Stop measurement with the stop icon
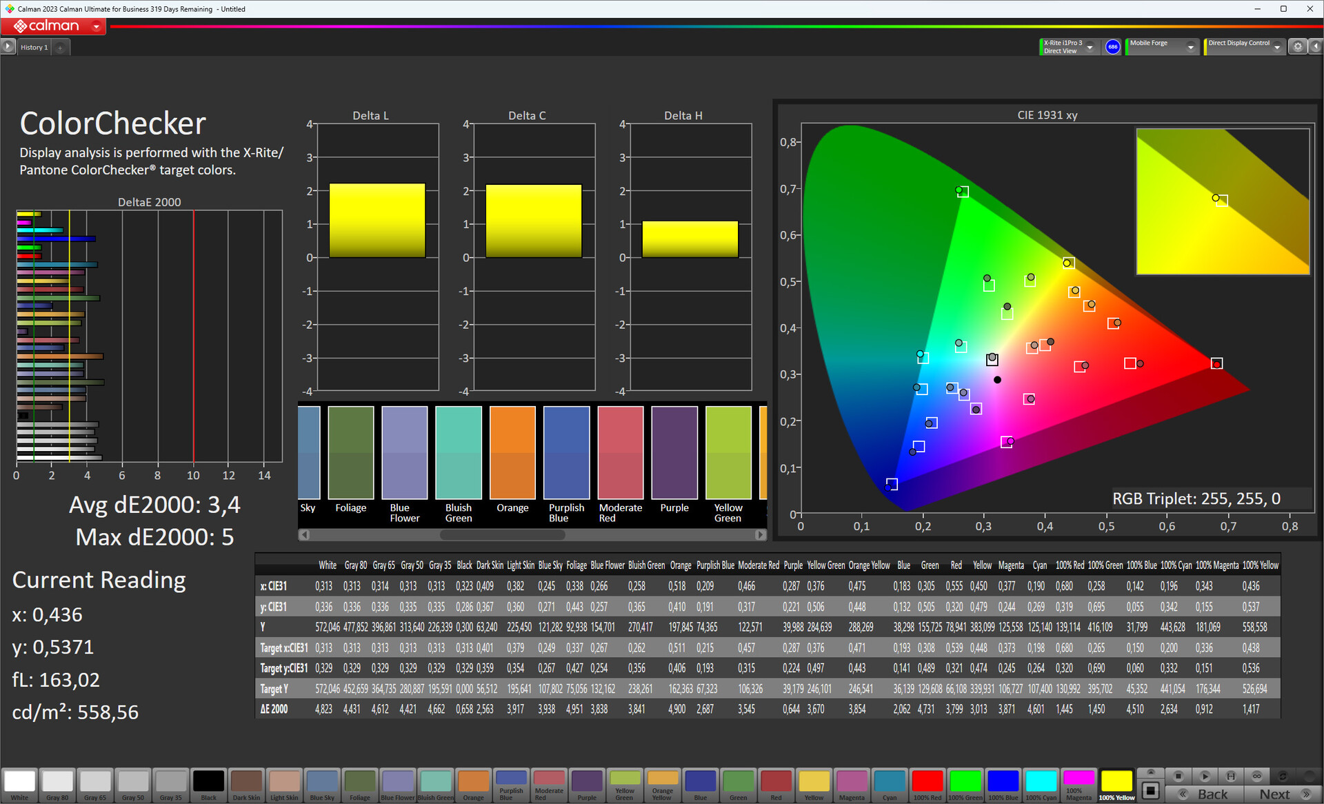Viewport: 1324px width, 804px height. 1178,776
